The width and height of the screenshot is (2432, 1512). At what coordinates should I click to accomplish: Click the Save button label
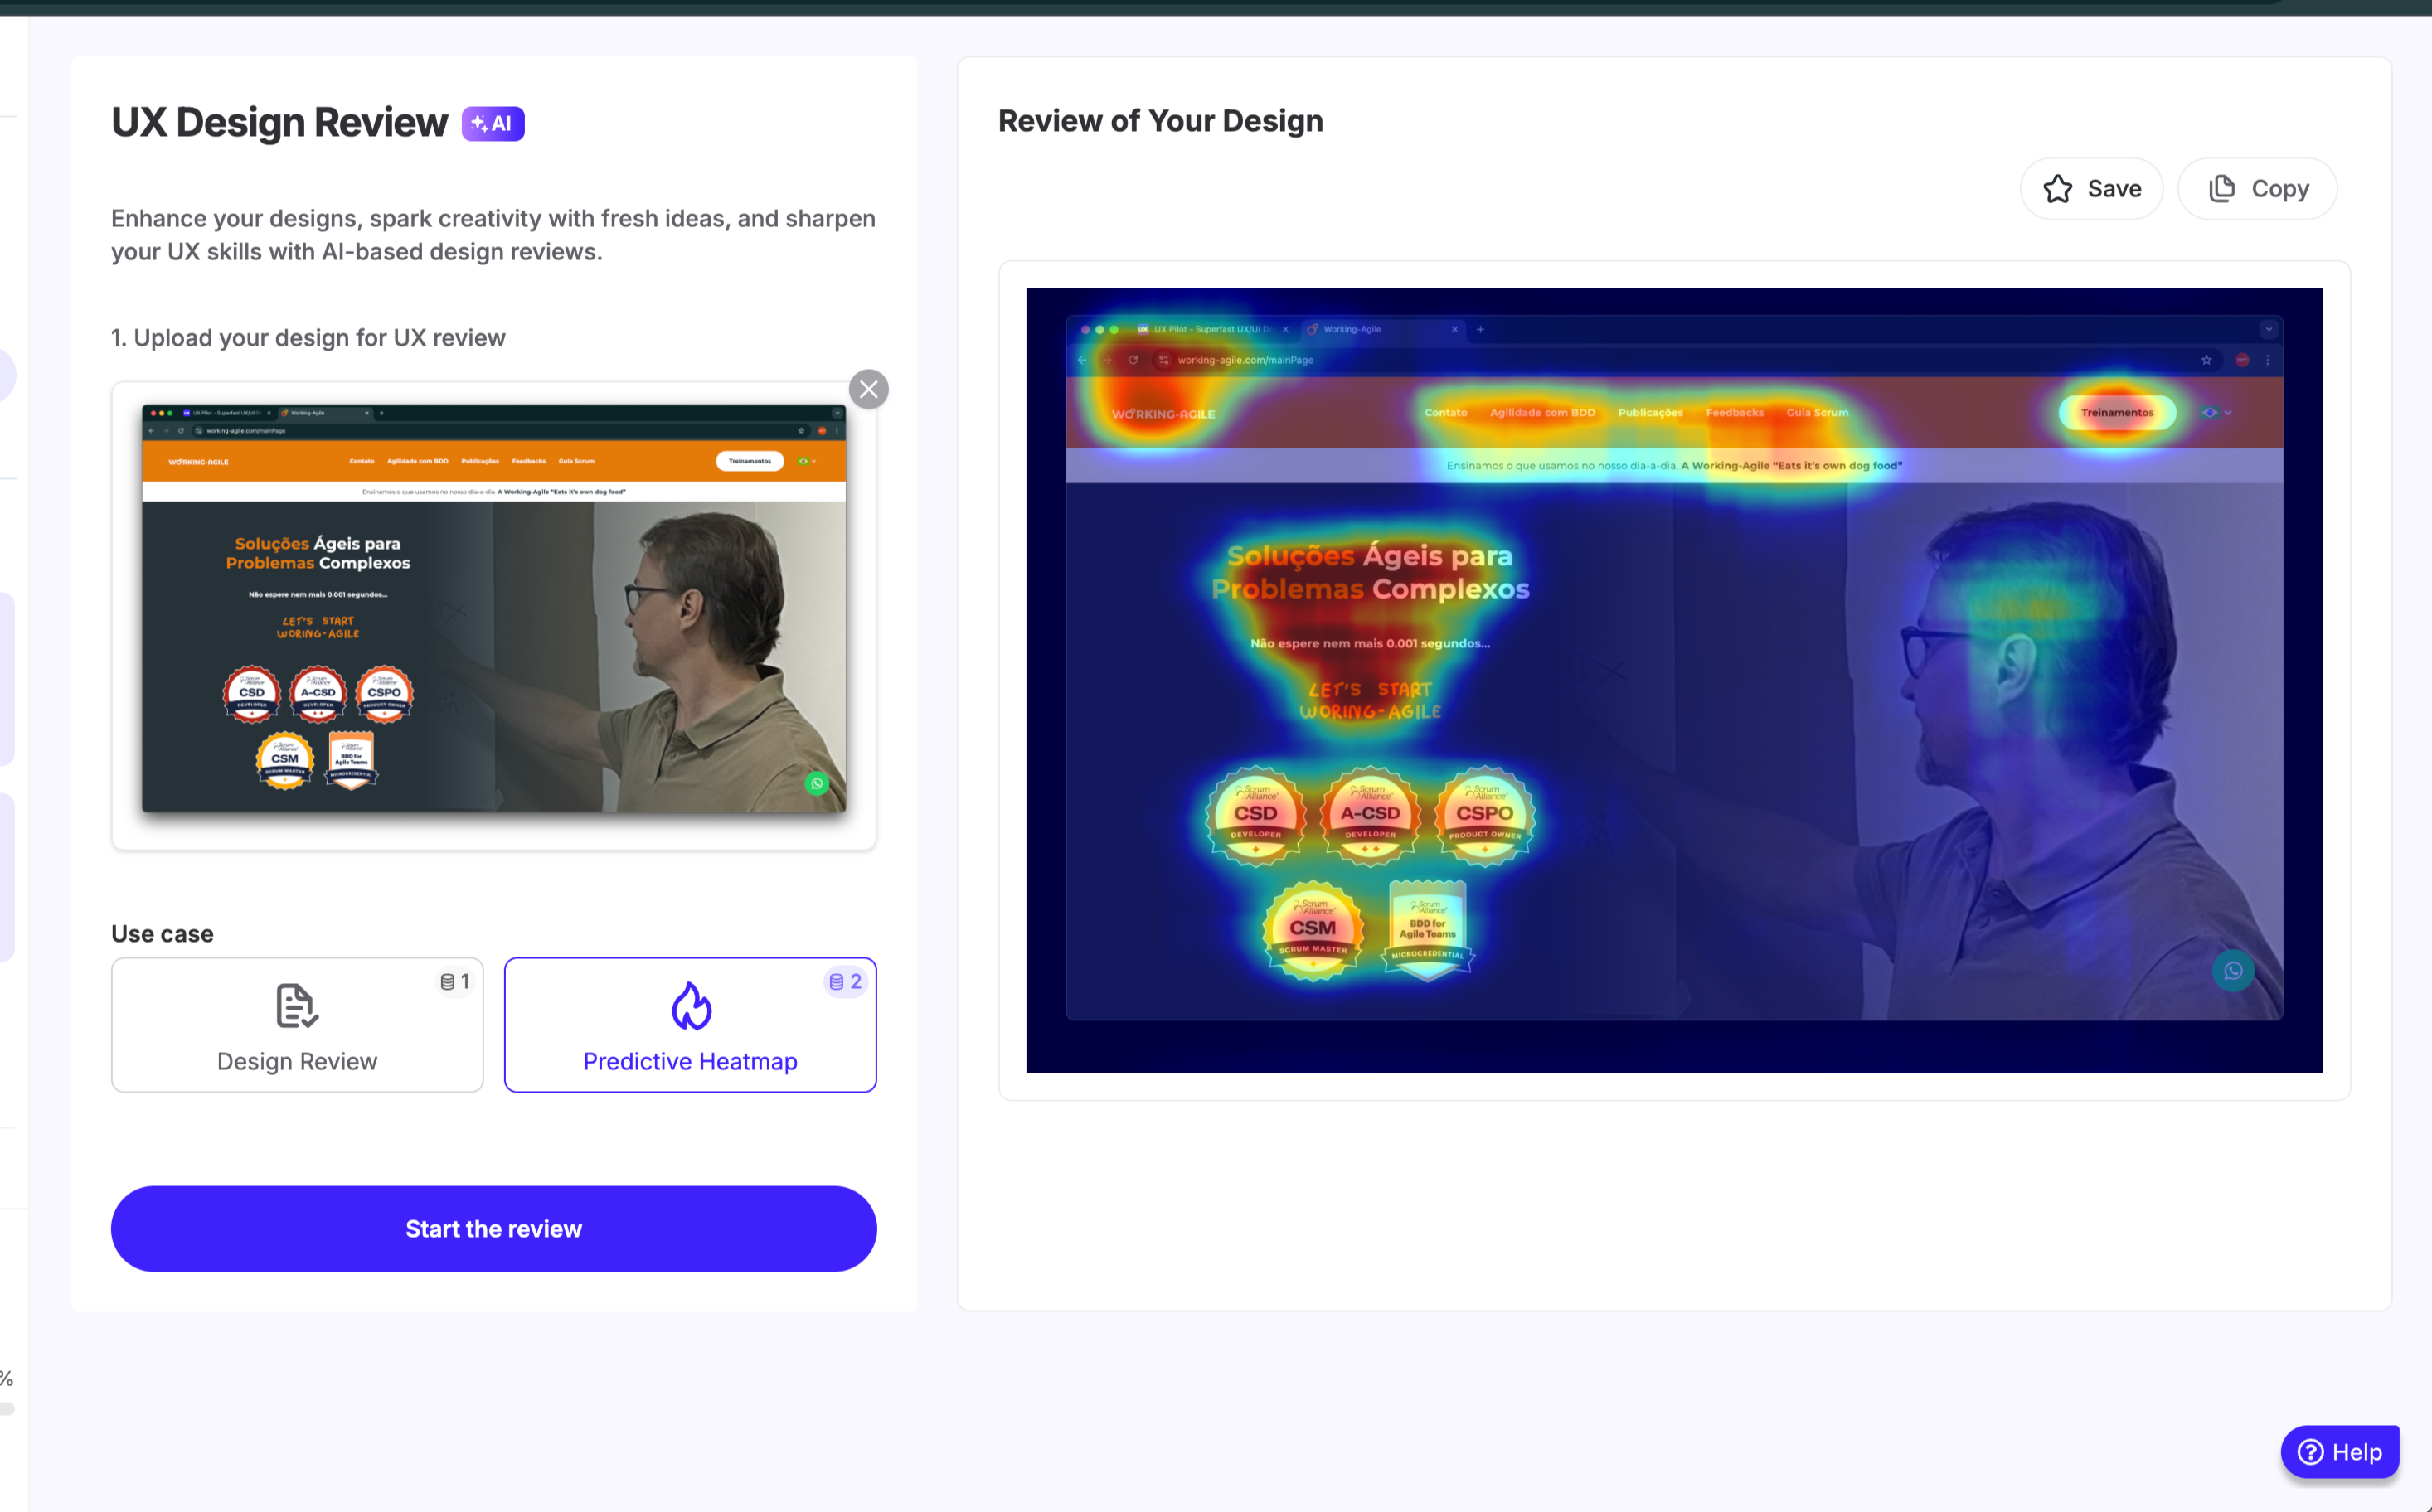pos(2114,189)
